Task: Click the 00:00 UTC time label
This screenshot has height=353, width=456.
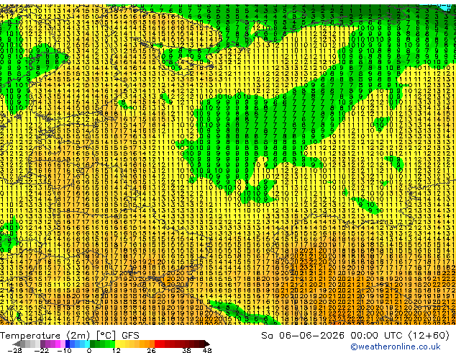Action: (378, 336)
